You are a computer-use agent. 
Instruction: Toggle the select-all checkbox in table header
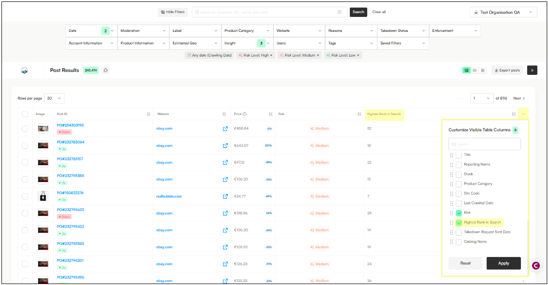tap(25, 114)
